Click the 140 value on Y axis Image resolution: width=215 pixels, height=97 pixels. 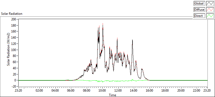pyautogui.click(x=14, y=38)
